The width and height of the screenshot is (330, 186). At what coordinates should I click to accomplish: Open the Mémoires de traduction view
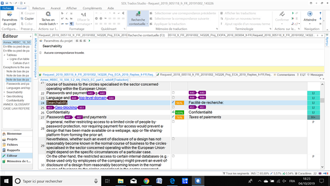(17, 161)
